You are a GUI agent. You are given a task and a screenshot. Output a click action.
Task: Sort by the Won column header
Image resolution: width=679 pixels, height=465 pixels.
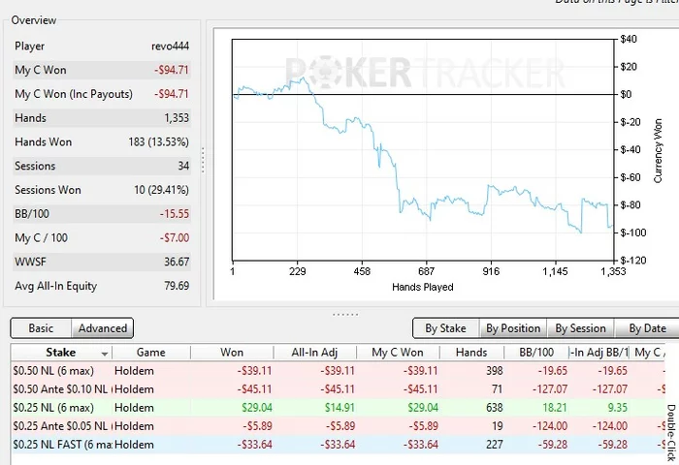(x=232, y=353)
